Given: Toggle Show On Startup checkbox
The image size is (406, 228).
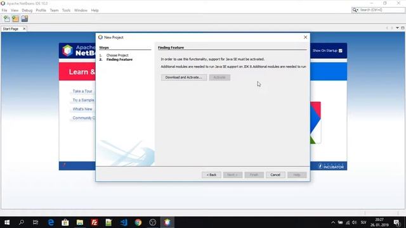Looking at the screenshot, I should (x=341, y=51).
